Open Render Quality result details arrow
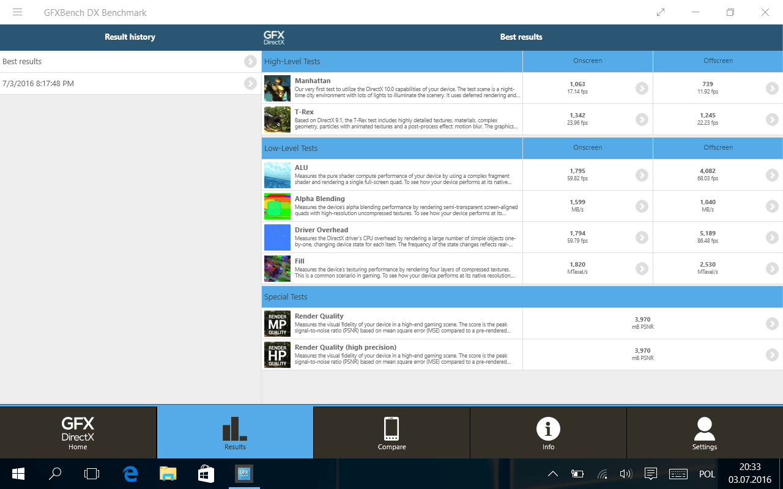Screen dimensions: 783x489 772,324
